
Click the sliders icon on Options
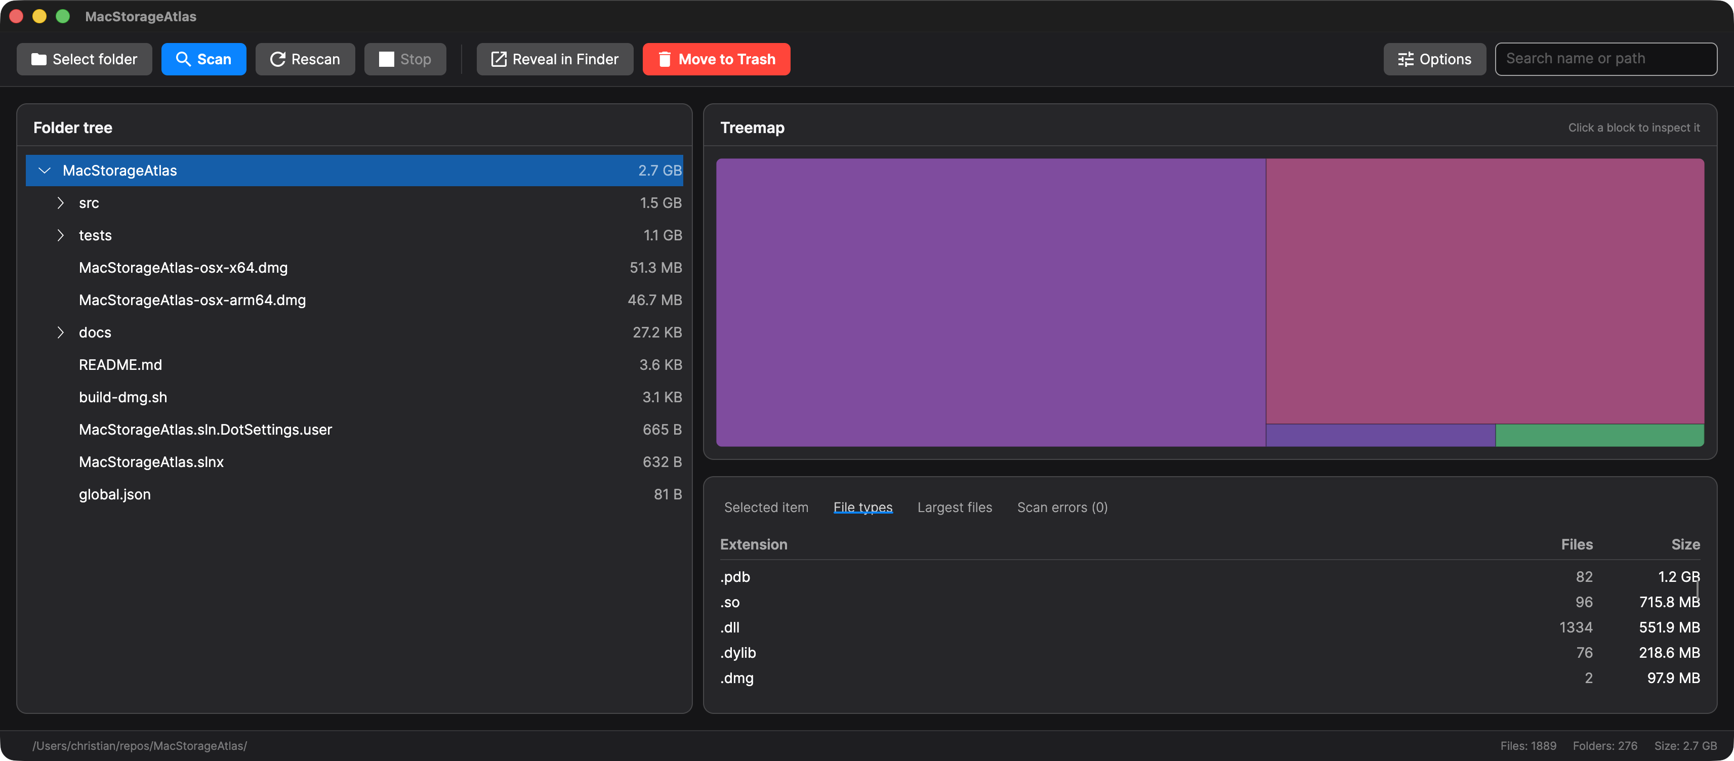pos(1406,59)
